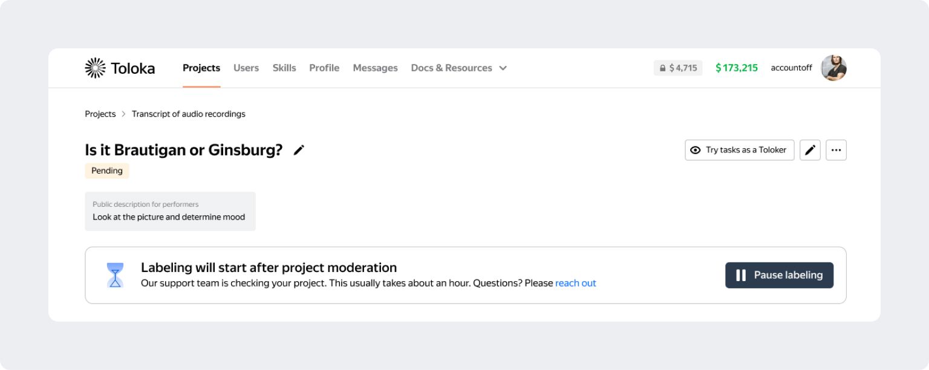
Task: Click the Pause labeling button
Action: click(x=779, y=275)
